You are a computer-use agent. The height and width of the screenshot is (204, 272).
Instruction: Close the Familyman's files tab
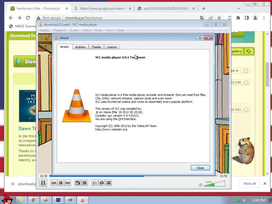point(67,8)
